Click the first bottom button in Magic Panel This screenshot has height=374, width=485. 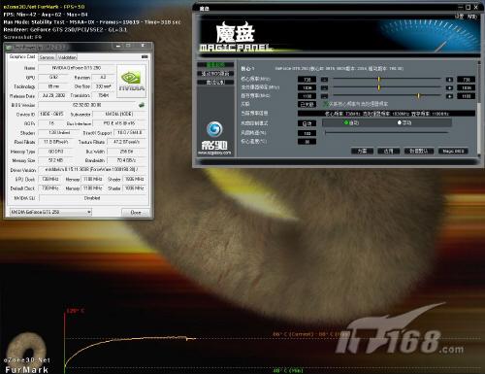coord(362,151)
